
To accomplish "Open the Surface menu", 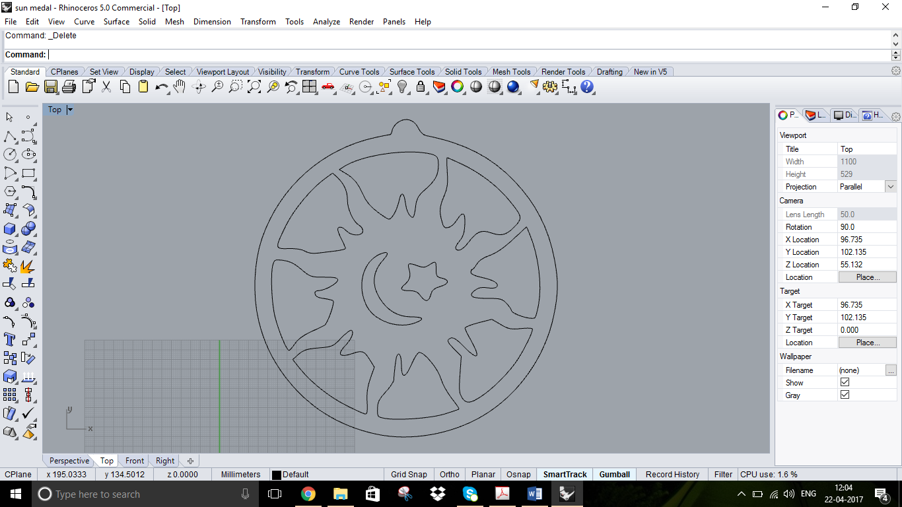I will pyautogui.click(x=116, y=22).
